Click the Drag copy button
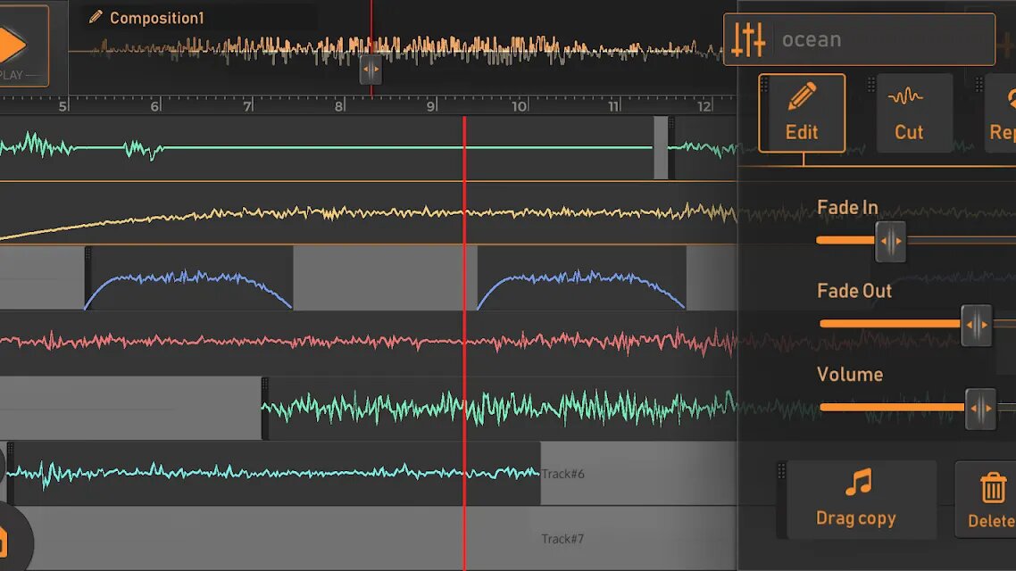The height and width of the screenshot is (571, 1016). coord(856,500)
